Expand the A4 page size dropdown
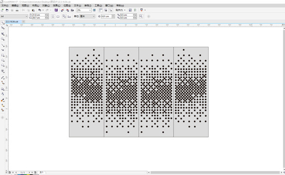 click(x=26, y=17)
